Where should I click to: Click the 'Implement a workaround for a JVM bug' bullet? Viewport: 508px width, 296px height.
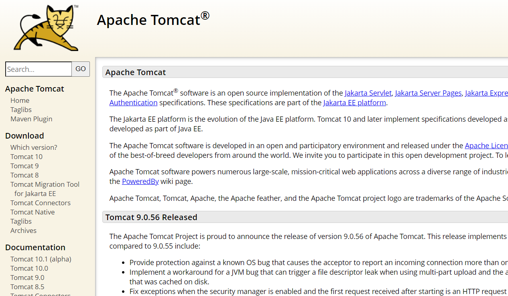pyautogui.click(x=319, y=277)
